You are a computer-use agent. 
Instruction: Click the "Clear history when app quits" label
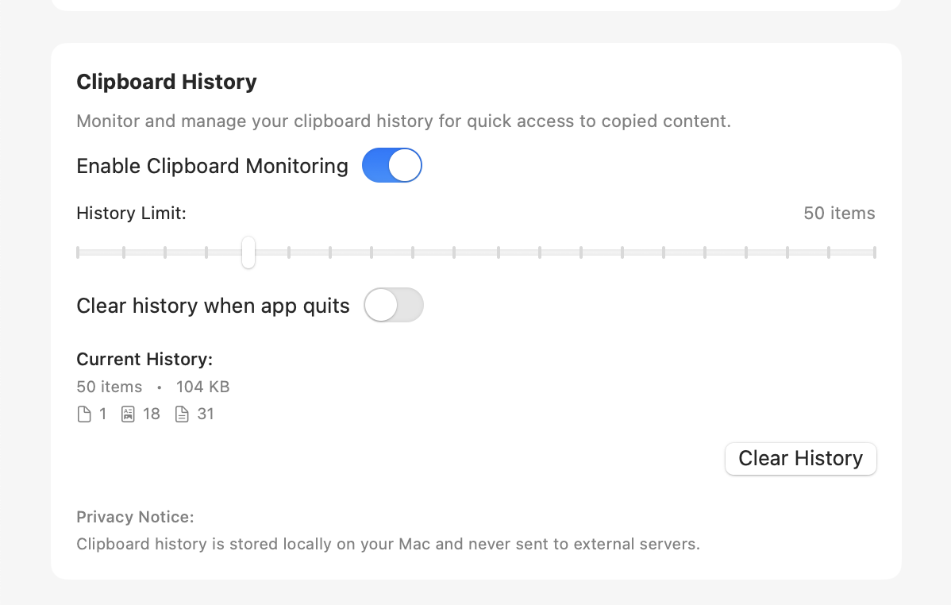point(213,306)
